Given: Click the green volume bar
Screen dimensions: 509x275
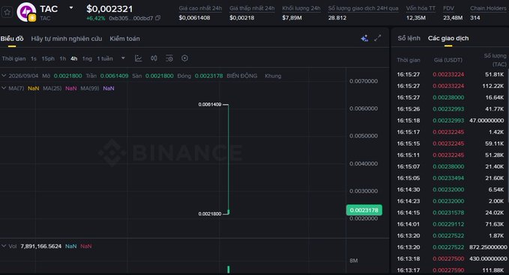Looking at the screenshot, I should click(x=229, y=269).
